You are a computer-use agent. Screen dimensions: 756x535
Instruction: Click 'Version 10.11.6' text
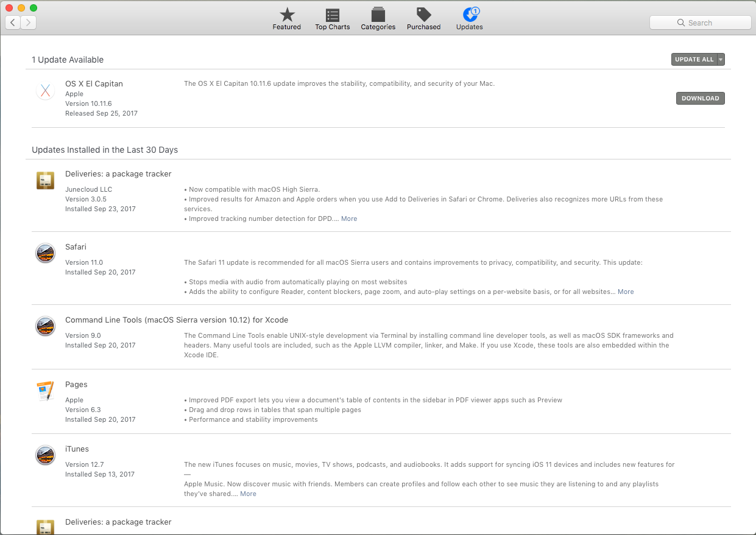pos(88,103)
